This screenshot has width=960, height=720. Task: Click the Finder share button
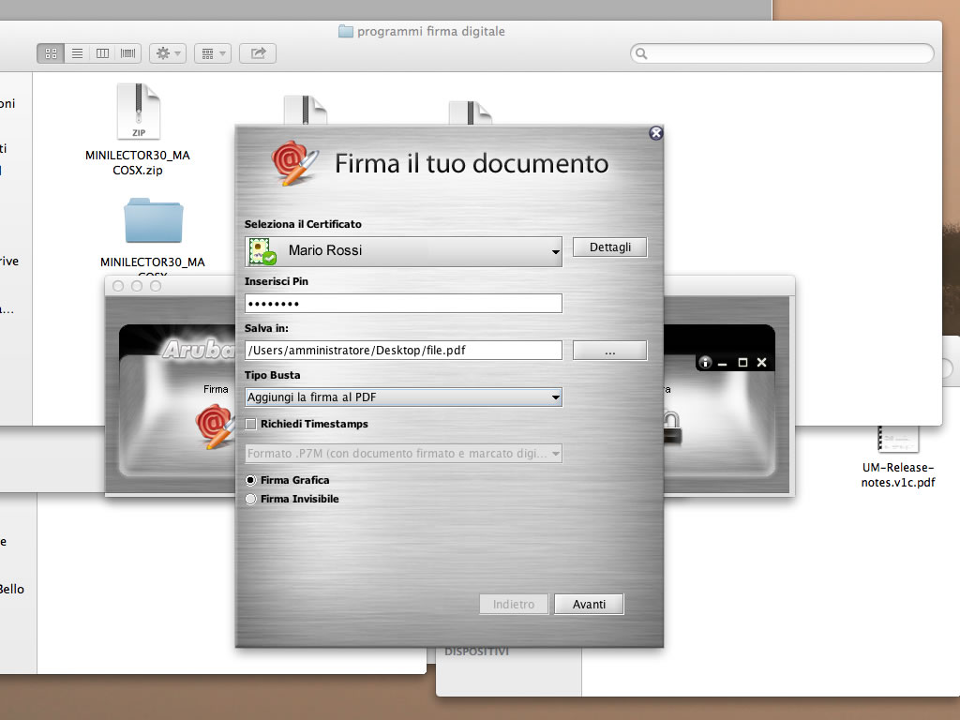point(258,53)
